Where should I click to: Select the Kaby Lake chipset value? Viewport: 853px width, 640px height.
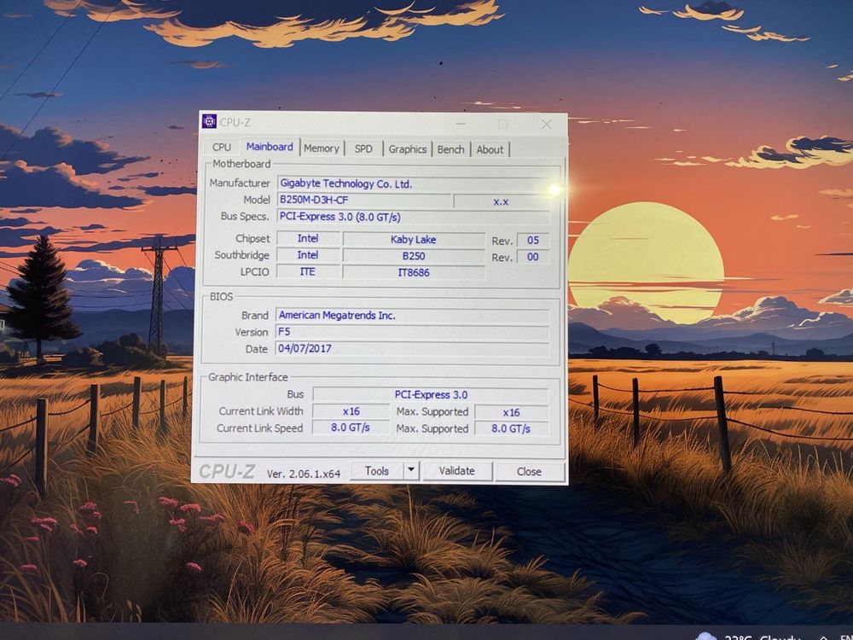click(x=414, y=240)
